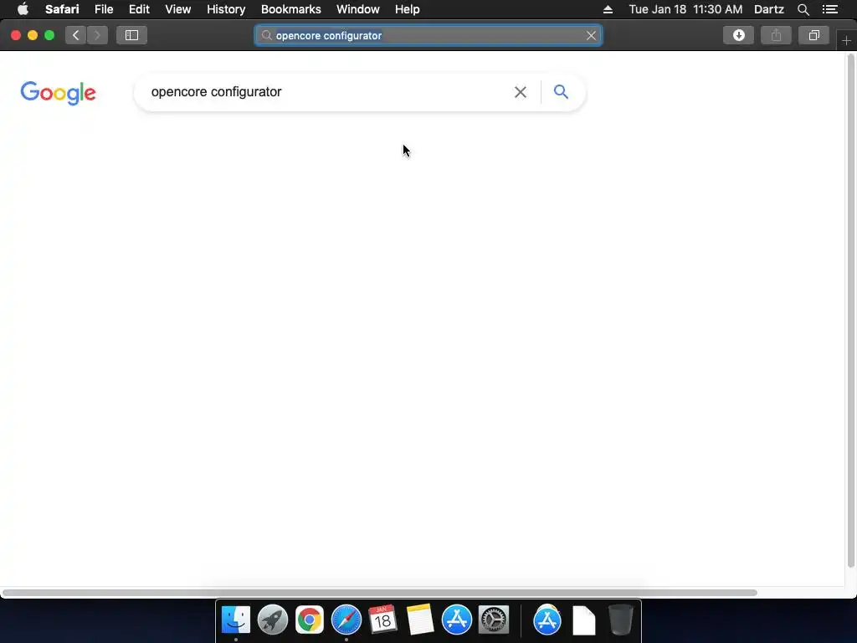Click magnifier icon in address bar
Viewport: 857px width, 643px height.
[x=266, y=35]
